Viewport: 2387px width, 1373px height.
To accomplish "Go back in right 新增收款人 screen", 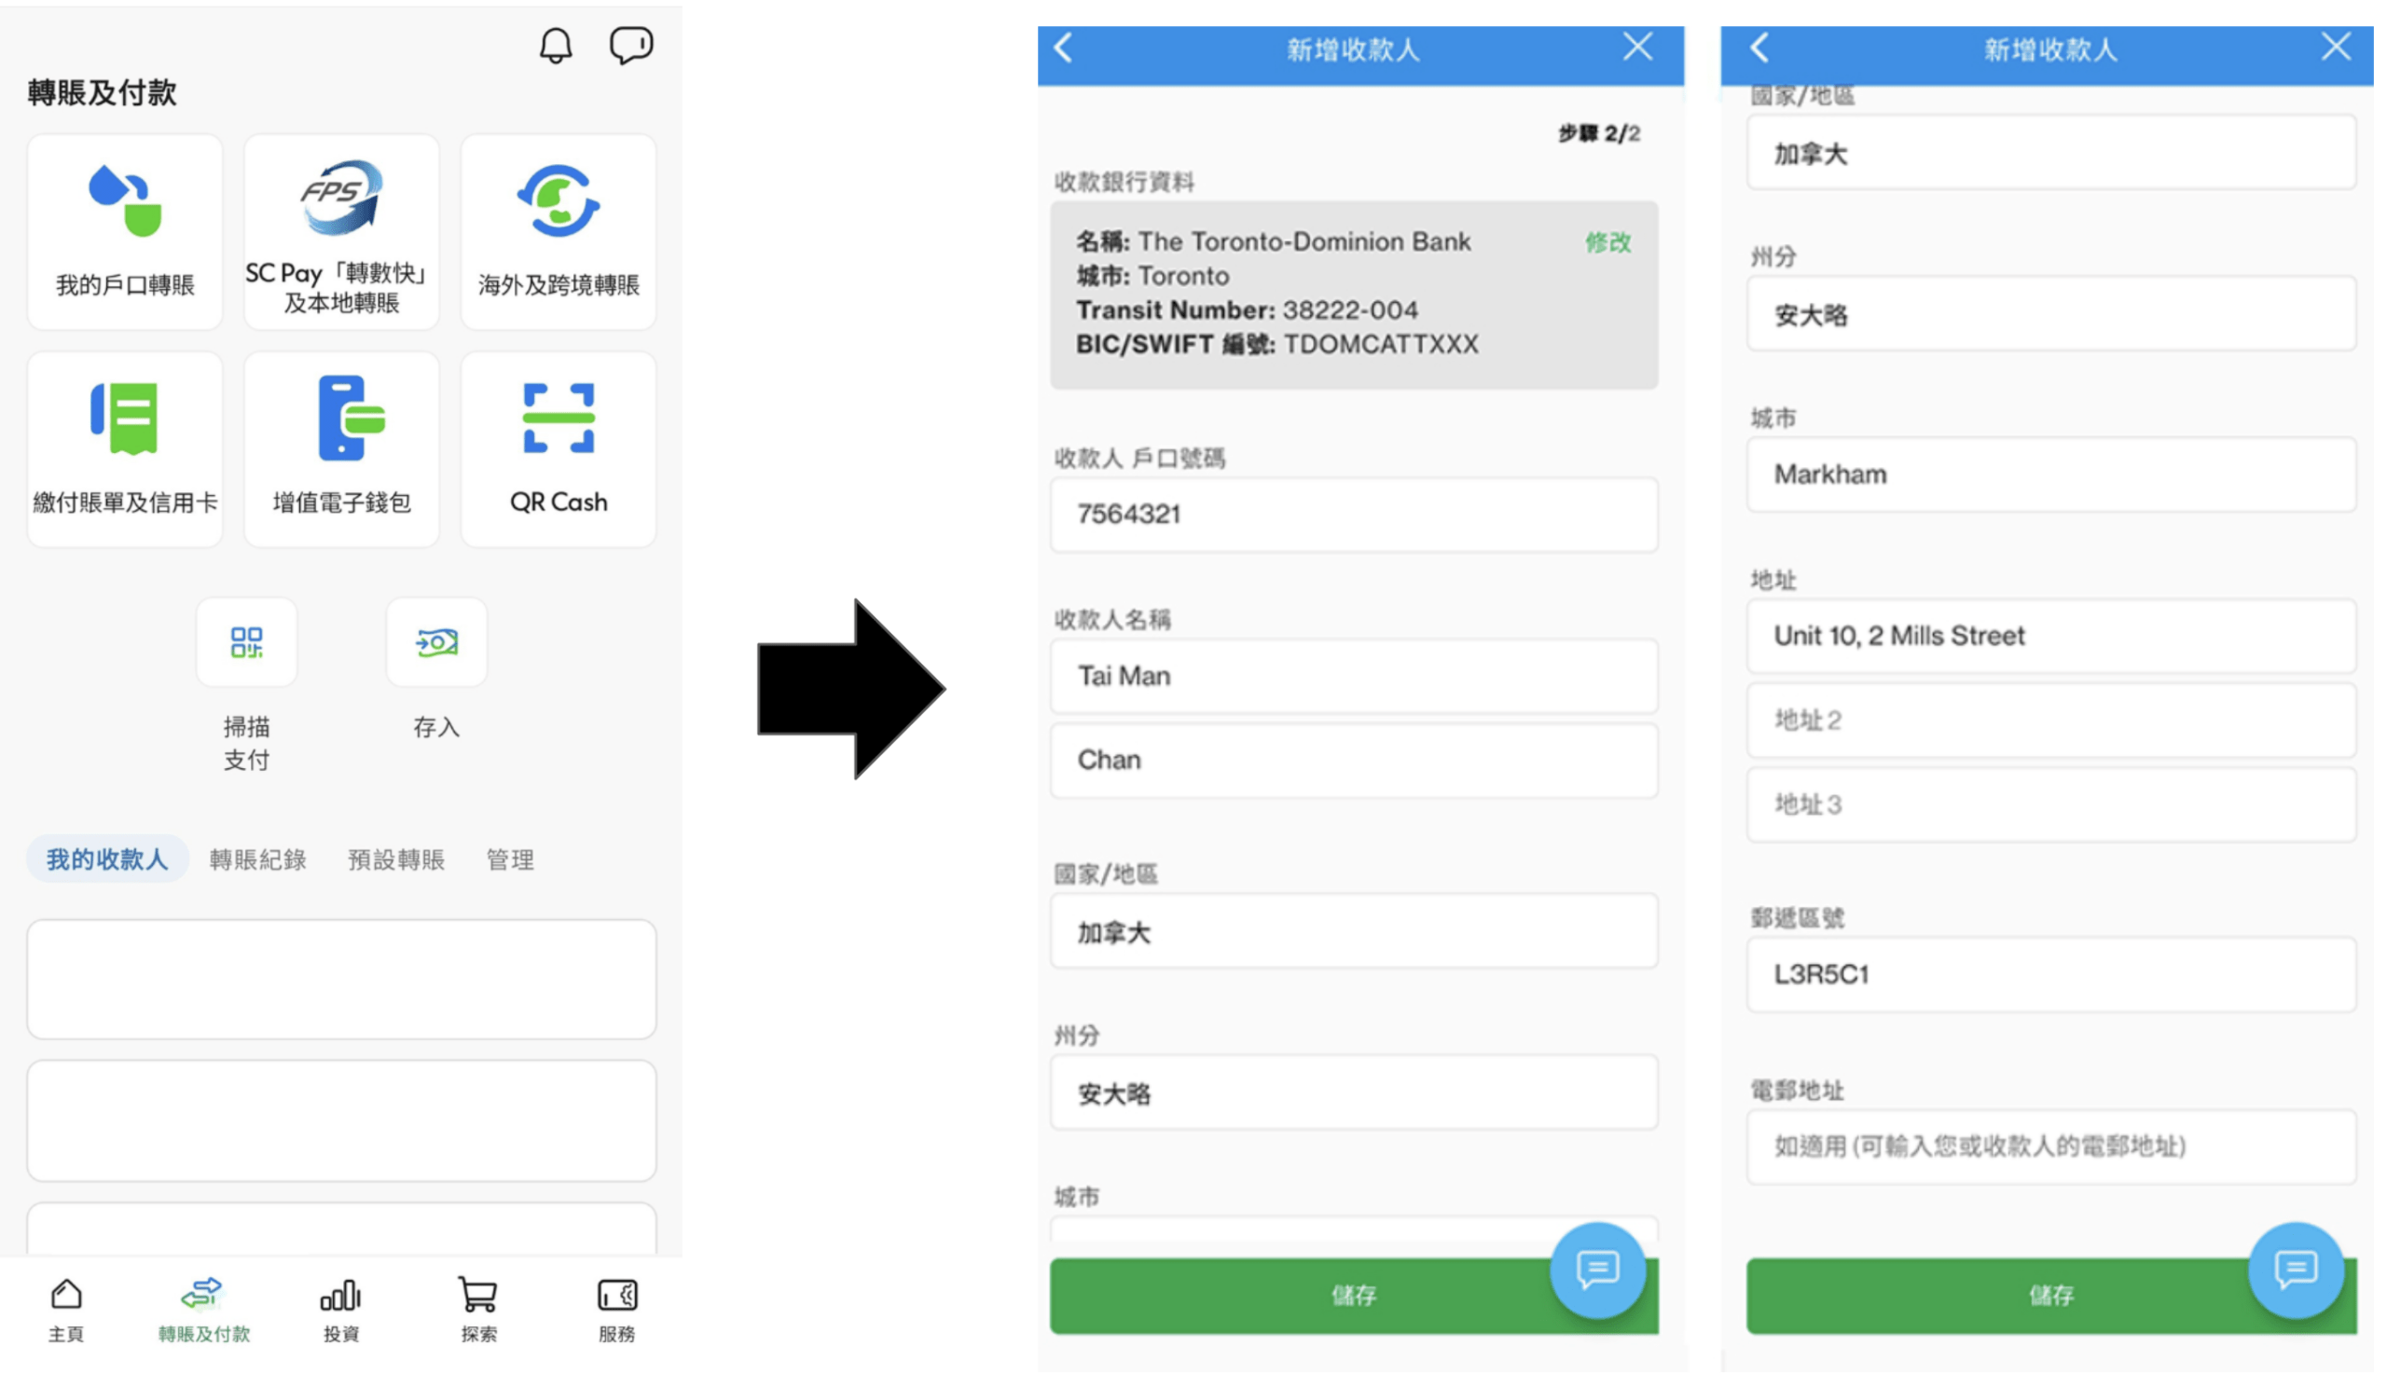I will point(1759,48).
